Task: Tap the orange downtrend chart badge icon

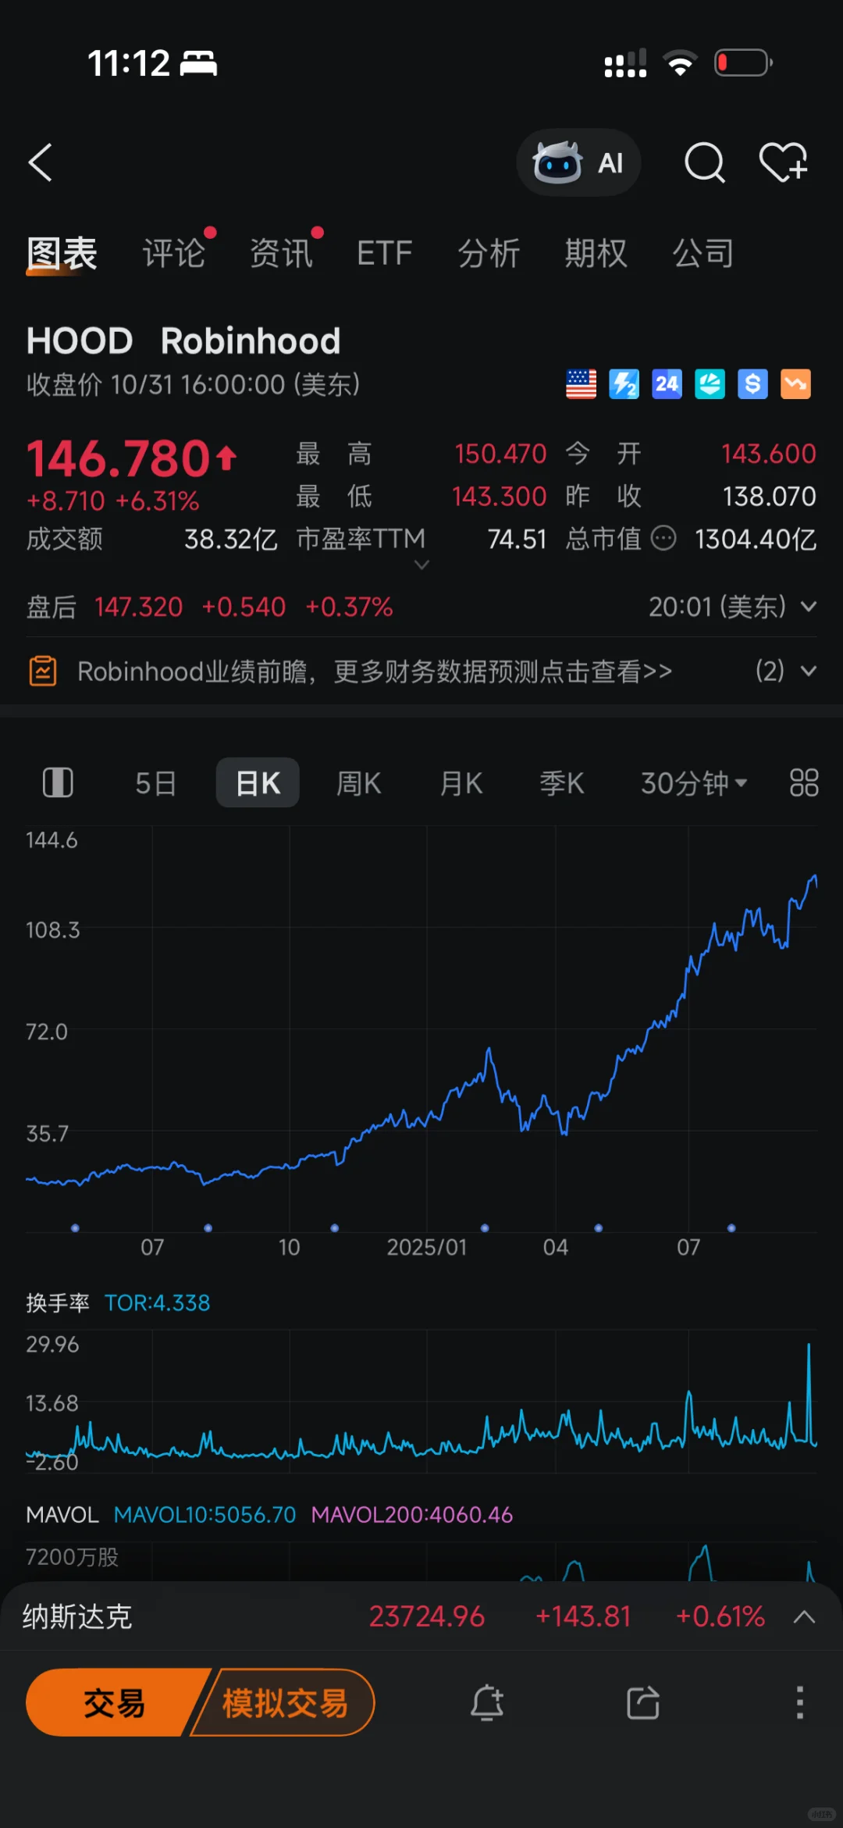Action: click(795, 384)
